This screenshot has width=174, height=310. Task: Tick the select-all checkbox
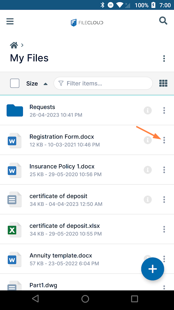[15, 83]
